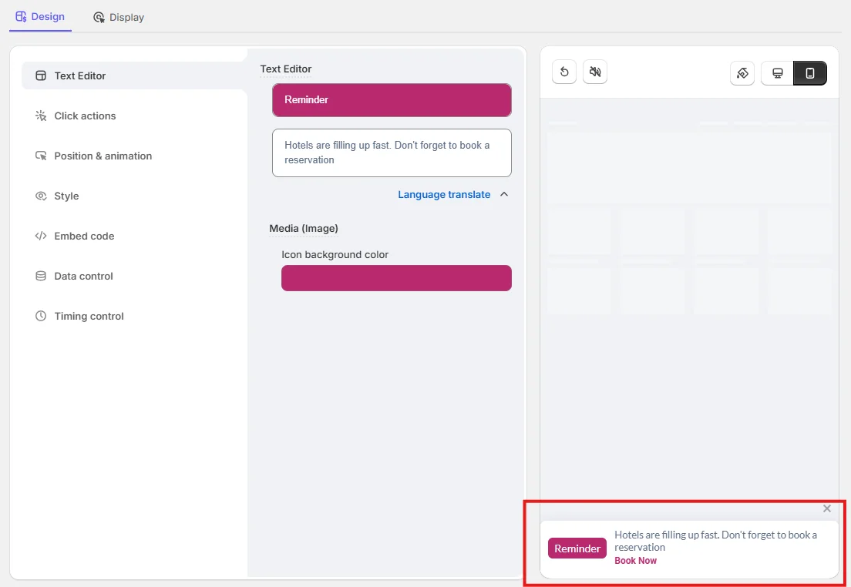
Task: Click the Book Now link in popup
Action: [635, 561]
